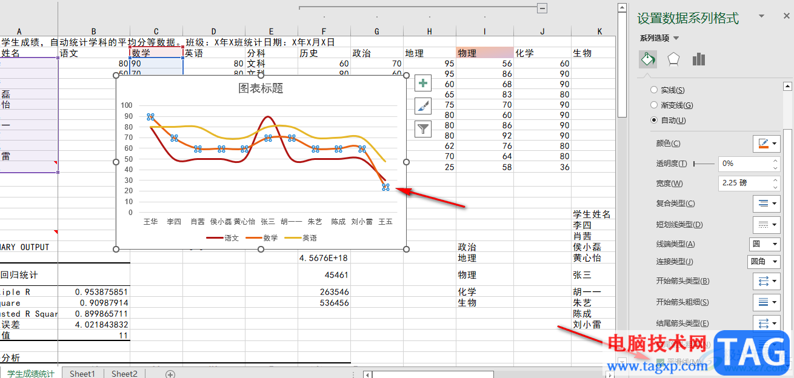Click Chart Elements plus button
The height and width of the screenshot is (378, 794).
pos(423,84)
